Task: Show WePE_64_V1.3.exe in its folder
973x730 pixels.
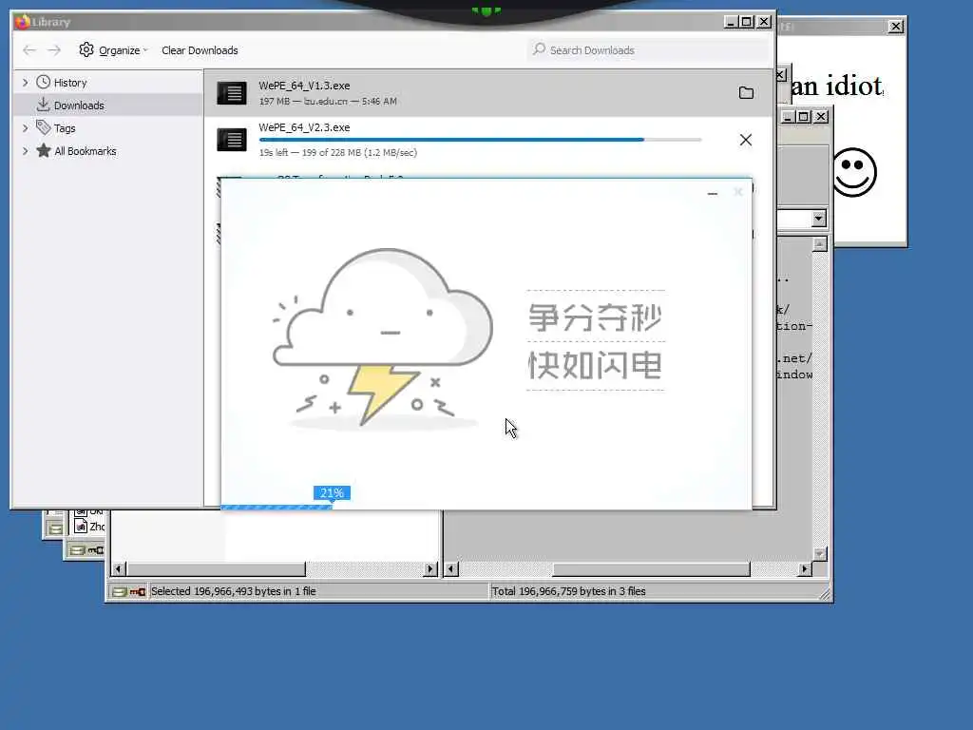Action: [746, 93]
